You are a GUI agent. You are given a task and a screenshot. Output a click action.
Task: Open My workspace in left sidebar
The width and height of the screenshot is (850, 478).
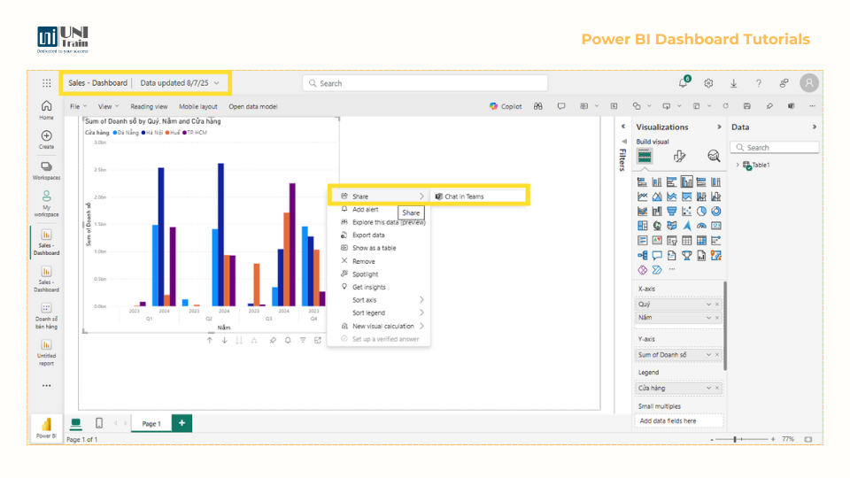47,204
